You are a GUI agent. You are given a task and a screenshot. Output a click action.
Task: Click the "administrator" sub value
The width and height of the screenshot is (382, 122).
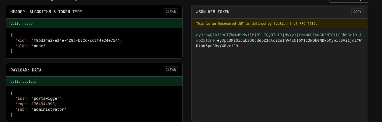pyautogui.click(x=49, y=109)
